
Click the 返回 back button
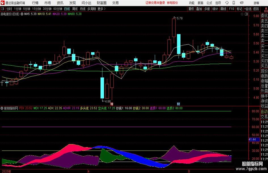pyautogui.click(x=256, y=9)
